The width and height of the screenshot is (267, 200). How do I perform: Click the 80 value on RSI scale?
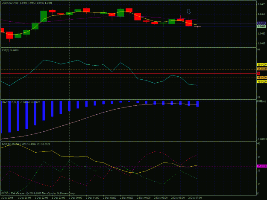[258, 49]
